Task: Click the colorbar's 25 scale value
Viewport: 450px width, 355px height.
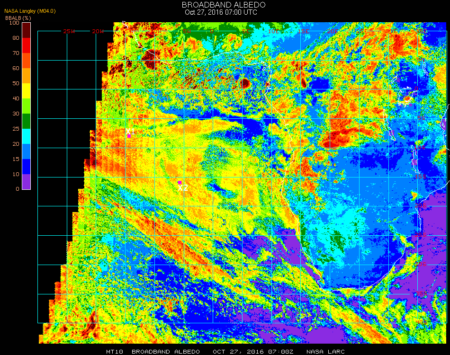Action: [x=16, y=129]
